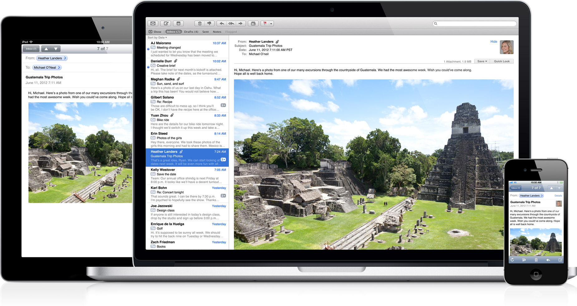
Task: Reply using the single arrow toolbar icon
Action: (x=222, y=24)
